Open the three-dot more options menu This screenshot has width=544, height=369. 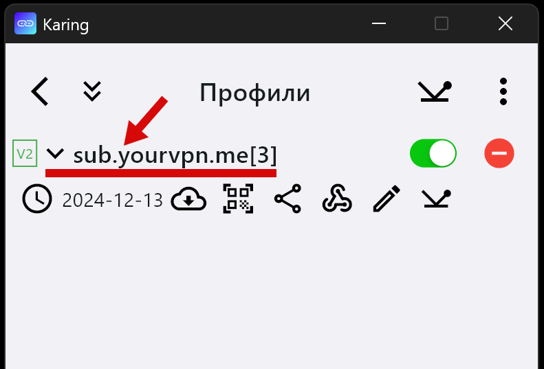(503, 91)
